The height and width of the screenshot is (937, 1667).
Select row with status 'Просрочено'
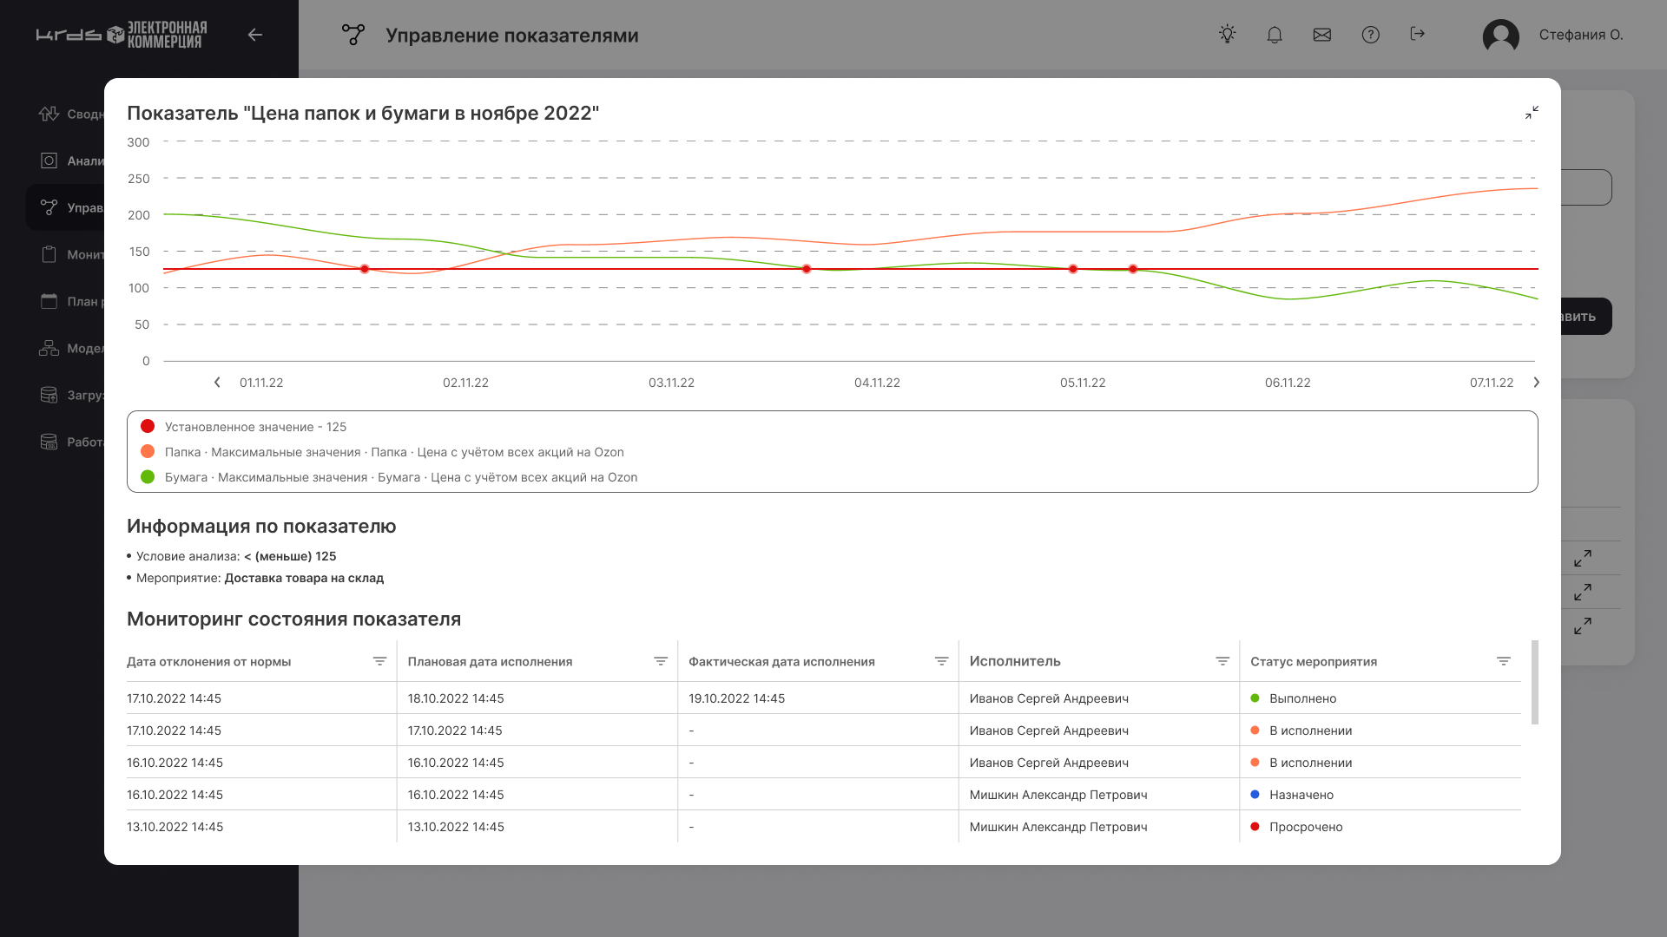coord(1305,827)
